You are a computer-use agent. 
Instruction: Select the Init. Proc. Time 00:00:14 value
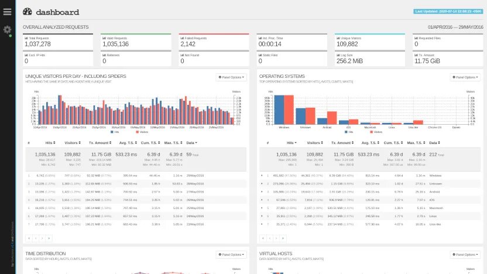click(270, 44)
